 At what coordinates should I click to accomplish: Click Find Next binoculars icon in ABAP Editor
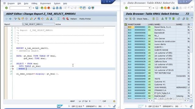point(61,8)
